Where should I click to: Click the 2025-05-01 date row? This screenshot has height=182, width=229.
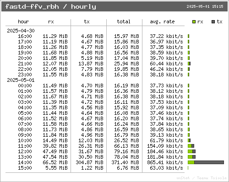point(21,80)
